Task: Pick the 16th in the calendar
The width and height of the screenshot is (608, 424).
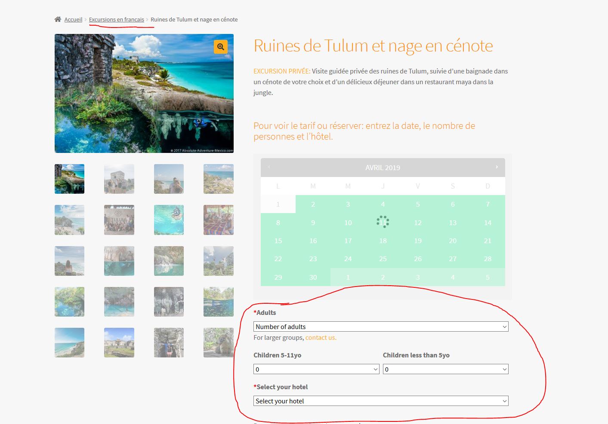Action: point(313,241)
